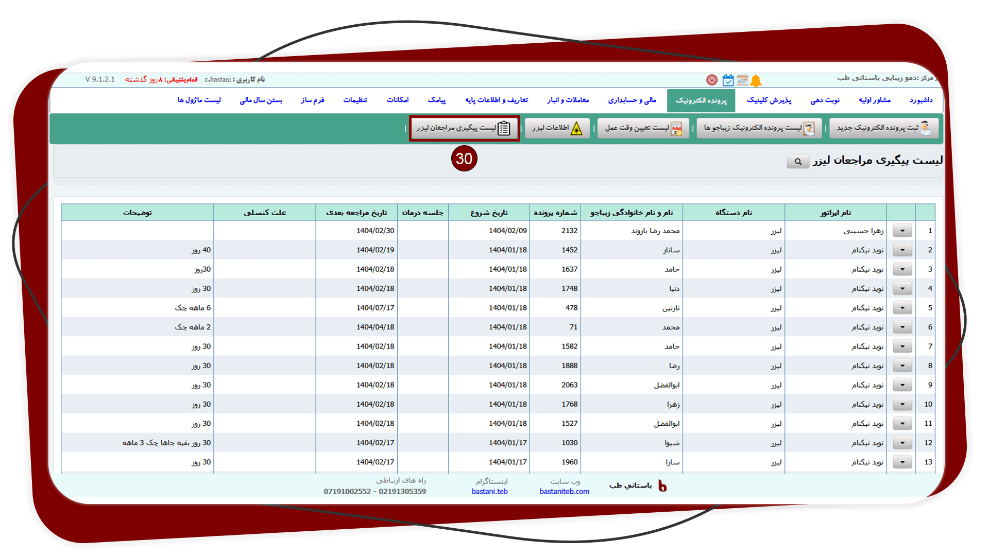Expand row 8 action dropdown (رضا)
This screenshot has height=556, width=989.
(902, 366)
